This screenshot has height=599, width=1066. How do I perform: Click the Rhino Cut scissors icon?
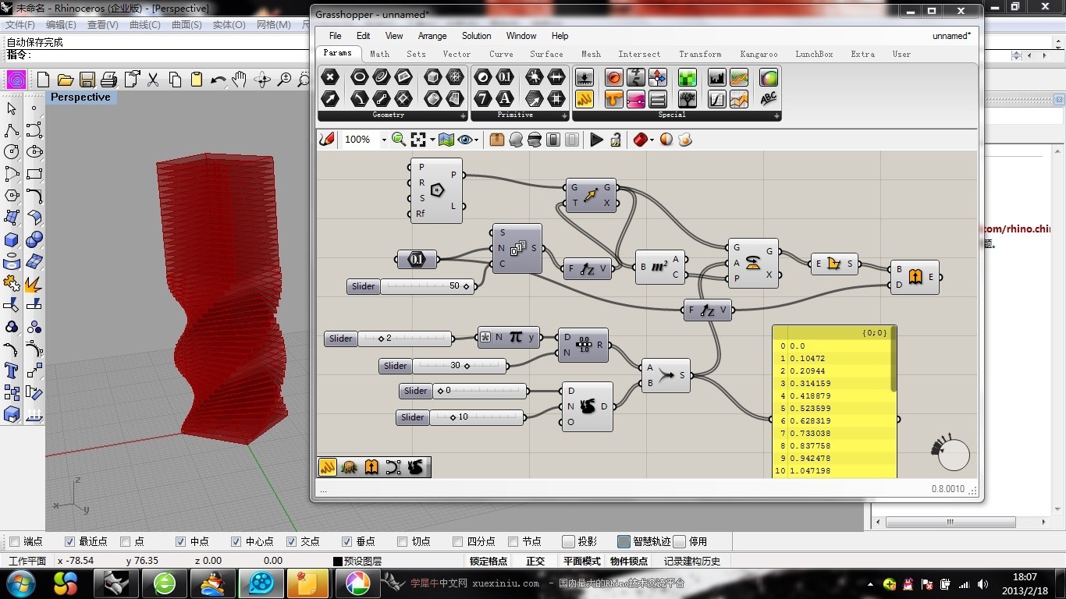pyautogui.click(x=153, y=80)
